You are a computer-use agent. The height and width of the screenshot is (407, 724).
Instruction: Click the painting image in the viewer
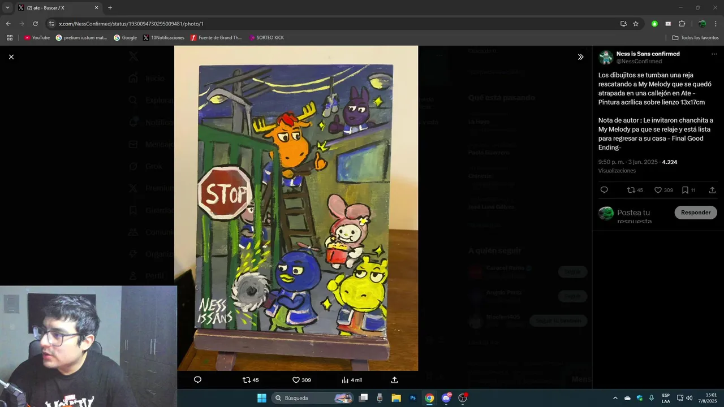[x=296, y=208]
